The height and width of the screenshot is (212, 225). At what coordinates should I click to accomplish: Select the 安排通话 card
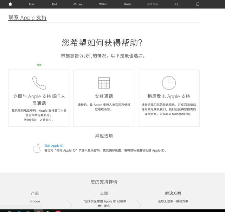pos(104,98)
